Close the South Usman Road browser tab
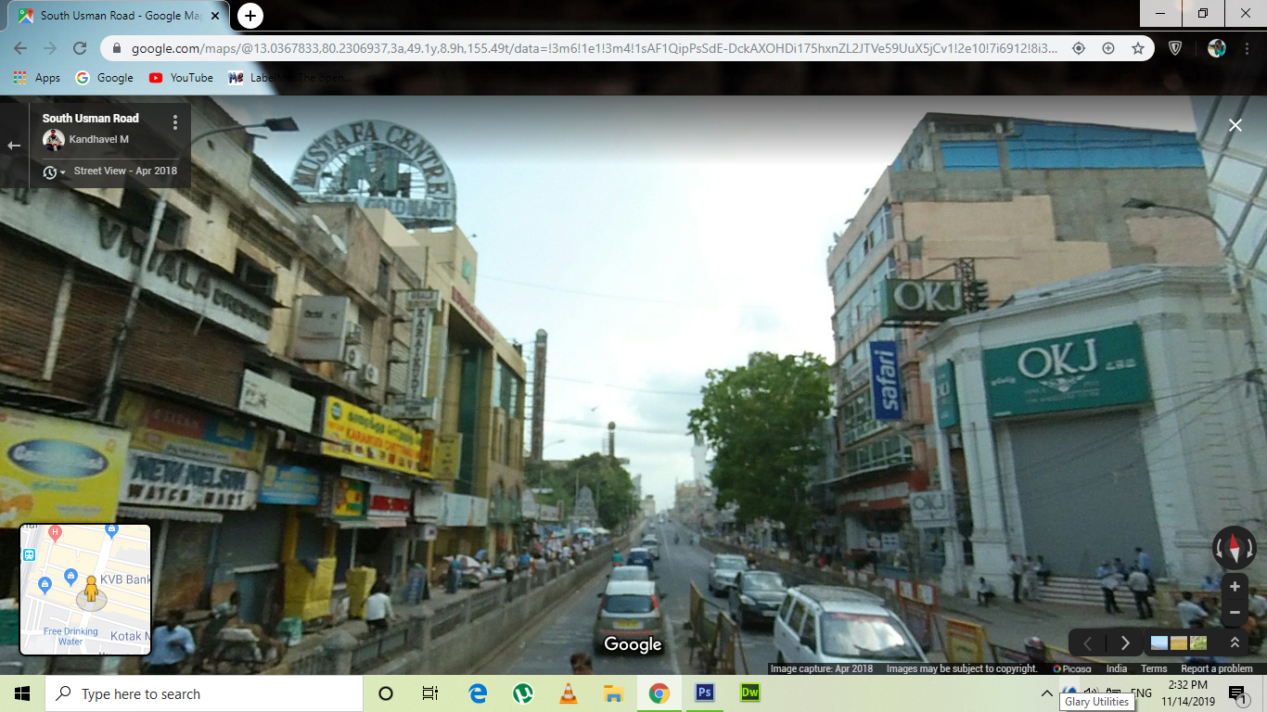This screenshot has height=712, width=1267. (x=215, y=16)
